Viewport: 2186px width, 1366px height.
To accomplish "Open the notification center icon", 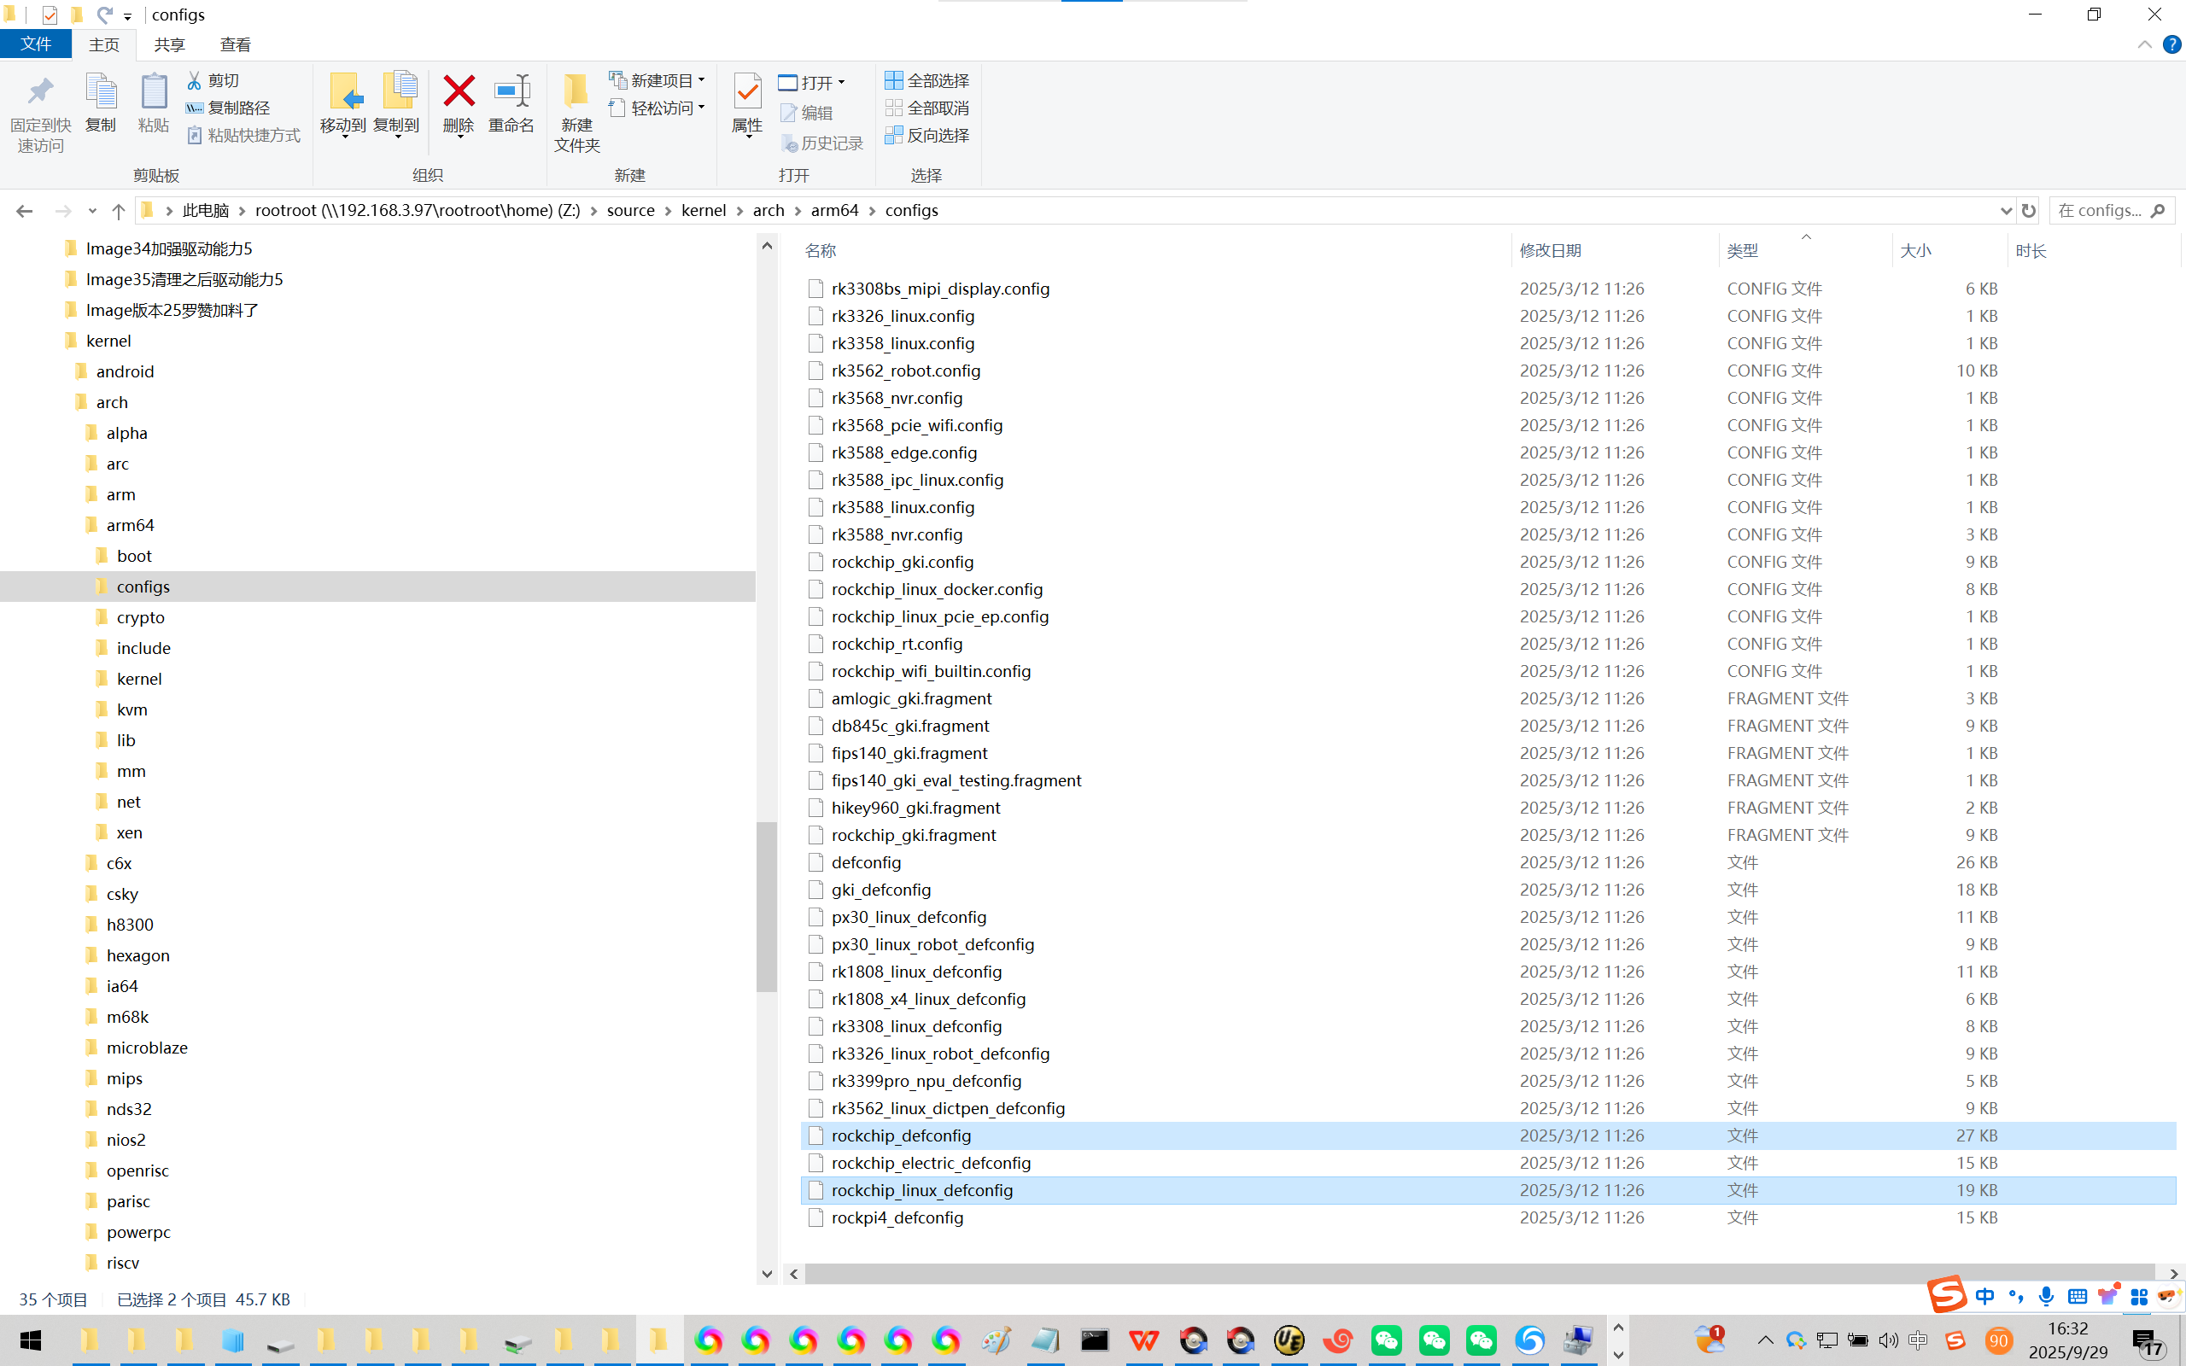I will point(2150,1340).
